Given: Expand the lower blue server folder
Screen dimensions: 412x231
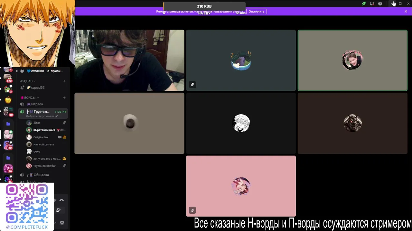Looking at the screenshot, I should 8,158.
